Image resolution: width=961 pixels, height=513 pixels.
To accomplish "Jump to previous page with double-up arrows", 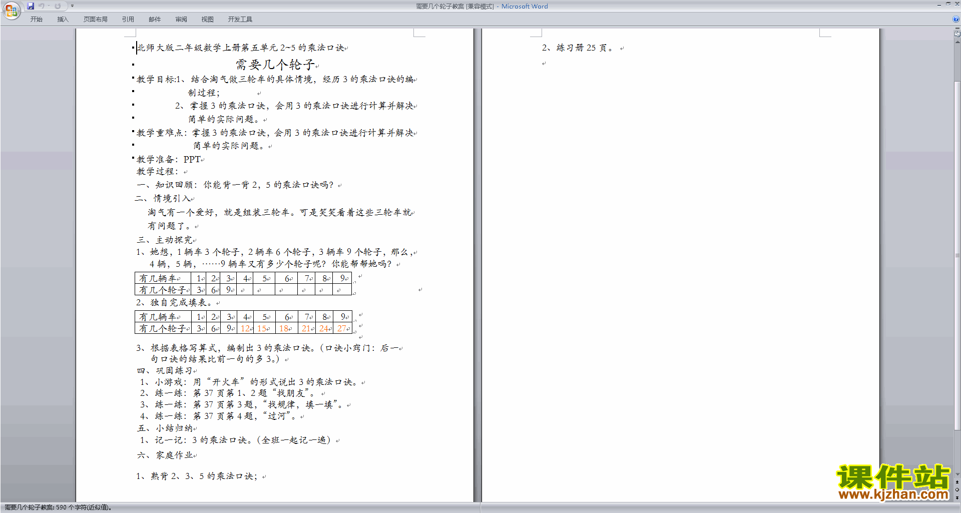I will pos(957,482).
